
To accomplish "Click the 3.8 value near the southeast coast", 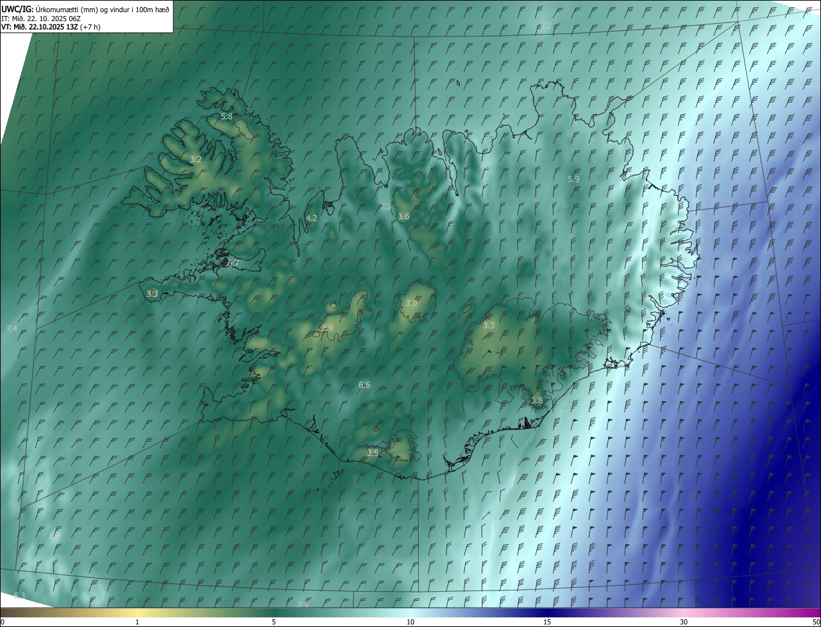I will 537,400.
